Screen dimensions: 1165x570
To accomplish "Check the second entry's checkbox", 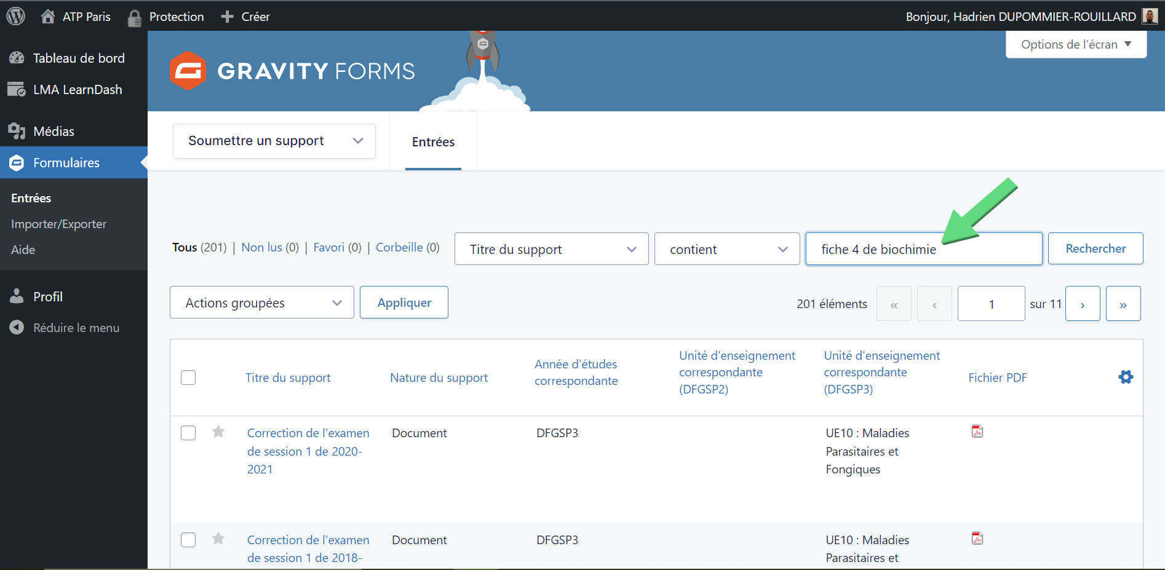I will click(188, 540).
